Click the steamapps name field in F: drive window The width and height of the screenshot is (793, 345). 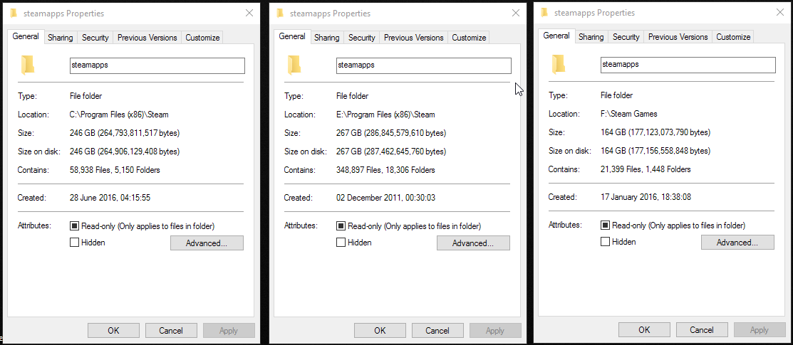pos(688,65)
